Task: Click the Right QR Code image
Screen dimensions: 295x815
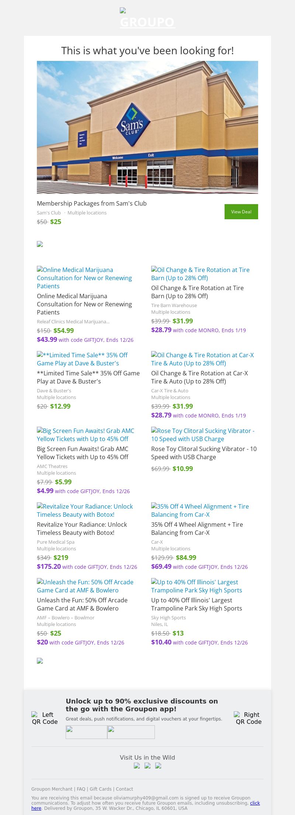Action: [249, 718]
